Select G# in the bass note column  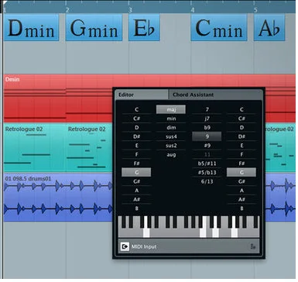point(241,181)
